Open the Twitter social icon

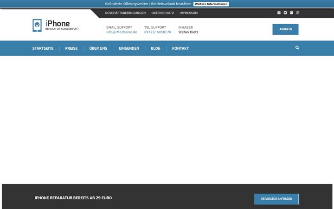pos(285,13)
